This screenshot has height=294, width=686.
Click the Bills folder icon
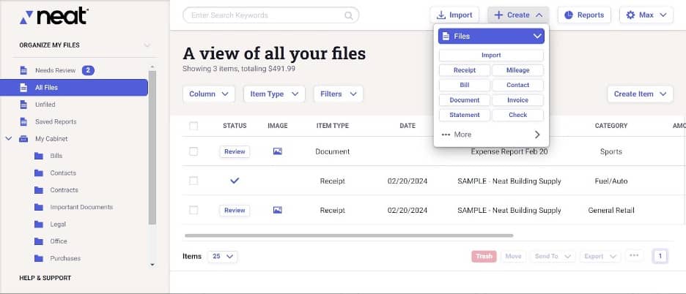(39, 156)
